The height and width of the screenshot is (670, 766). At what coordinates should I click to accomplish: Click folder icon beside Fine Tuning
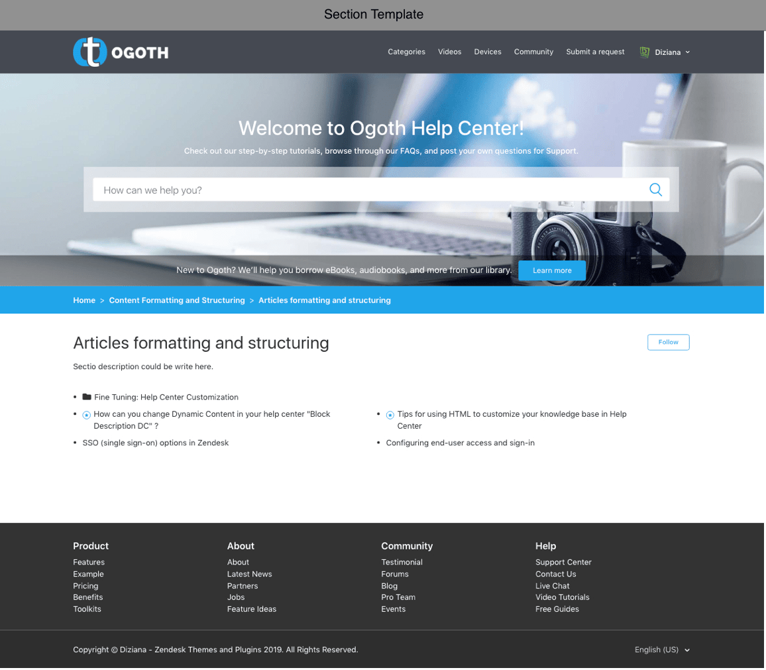[87, 397]
